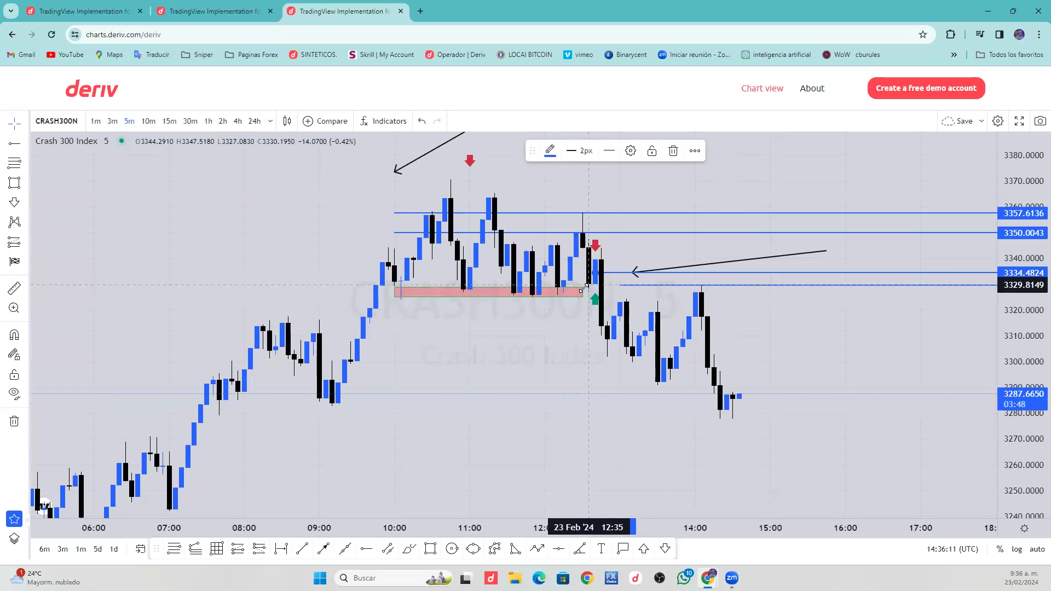This screenshot has height=591, width=1051.
Task: Select the measure ruler tool
Action: 14,288
